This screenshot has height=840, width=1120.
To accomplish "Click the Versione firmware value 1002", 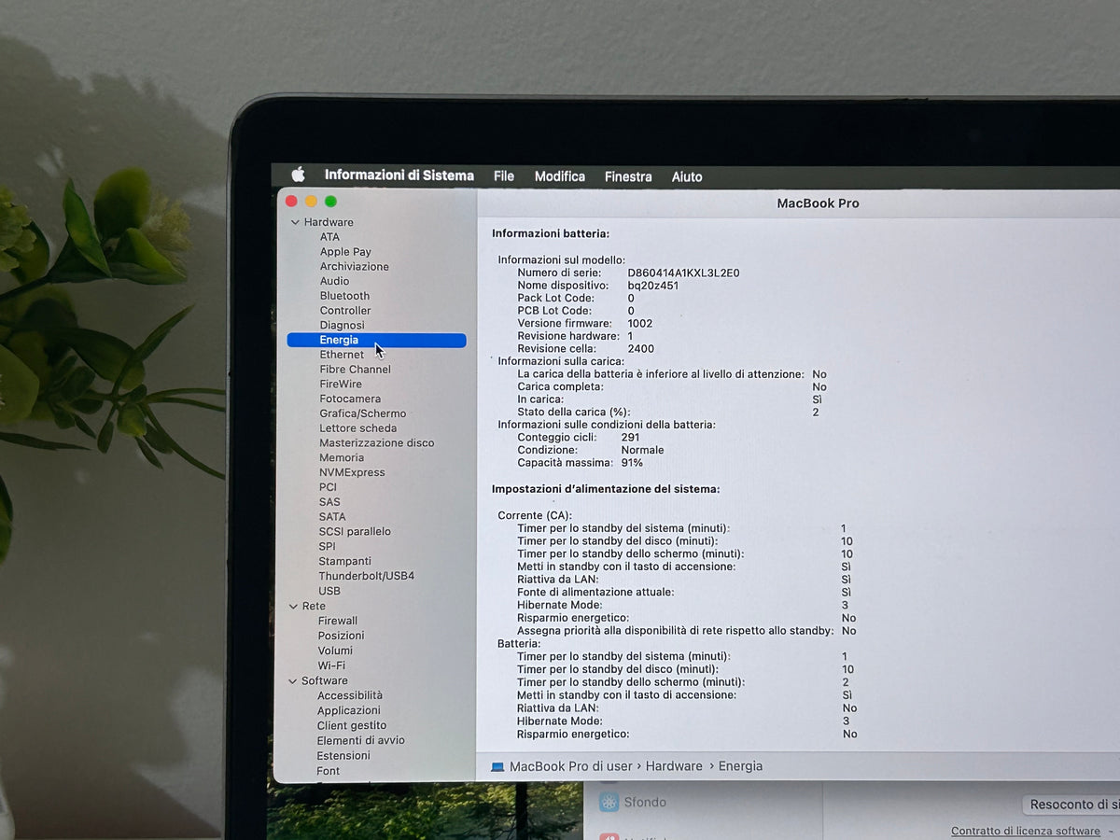I will coord(640,324).
